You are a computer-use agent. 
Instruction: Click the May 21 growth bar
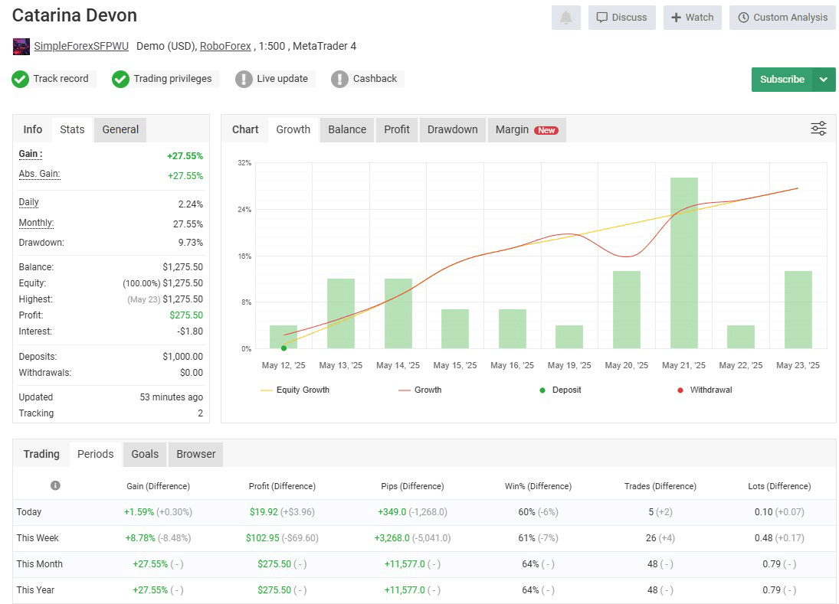pos(683,263)
